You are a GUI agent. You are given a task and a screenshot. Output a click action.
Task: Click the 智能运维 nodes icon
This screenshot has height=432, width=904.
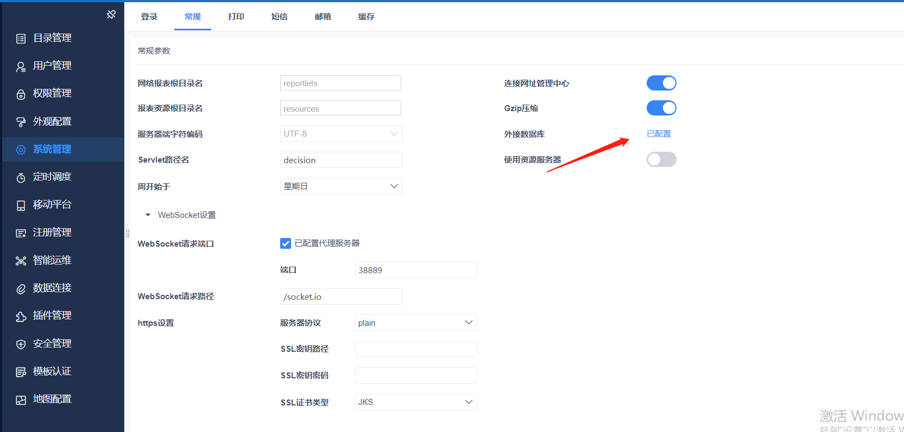21,261
